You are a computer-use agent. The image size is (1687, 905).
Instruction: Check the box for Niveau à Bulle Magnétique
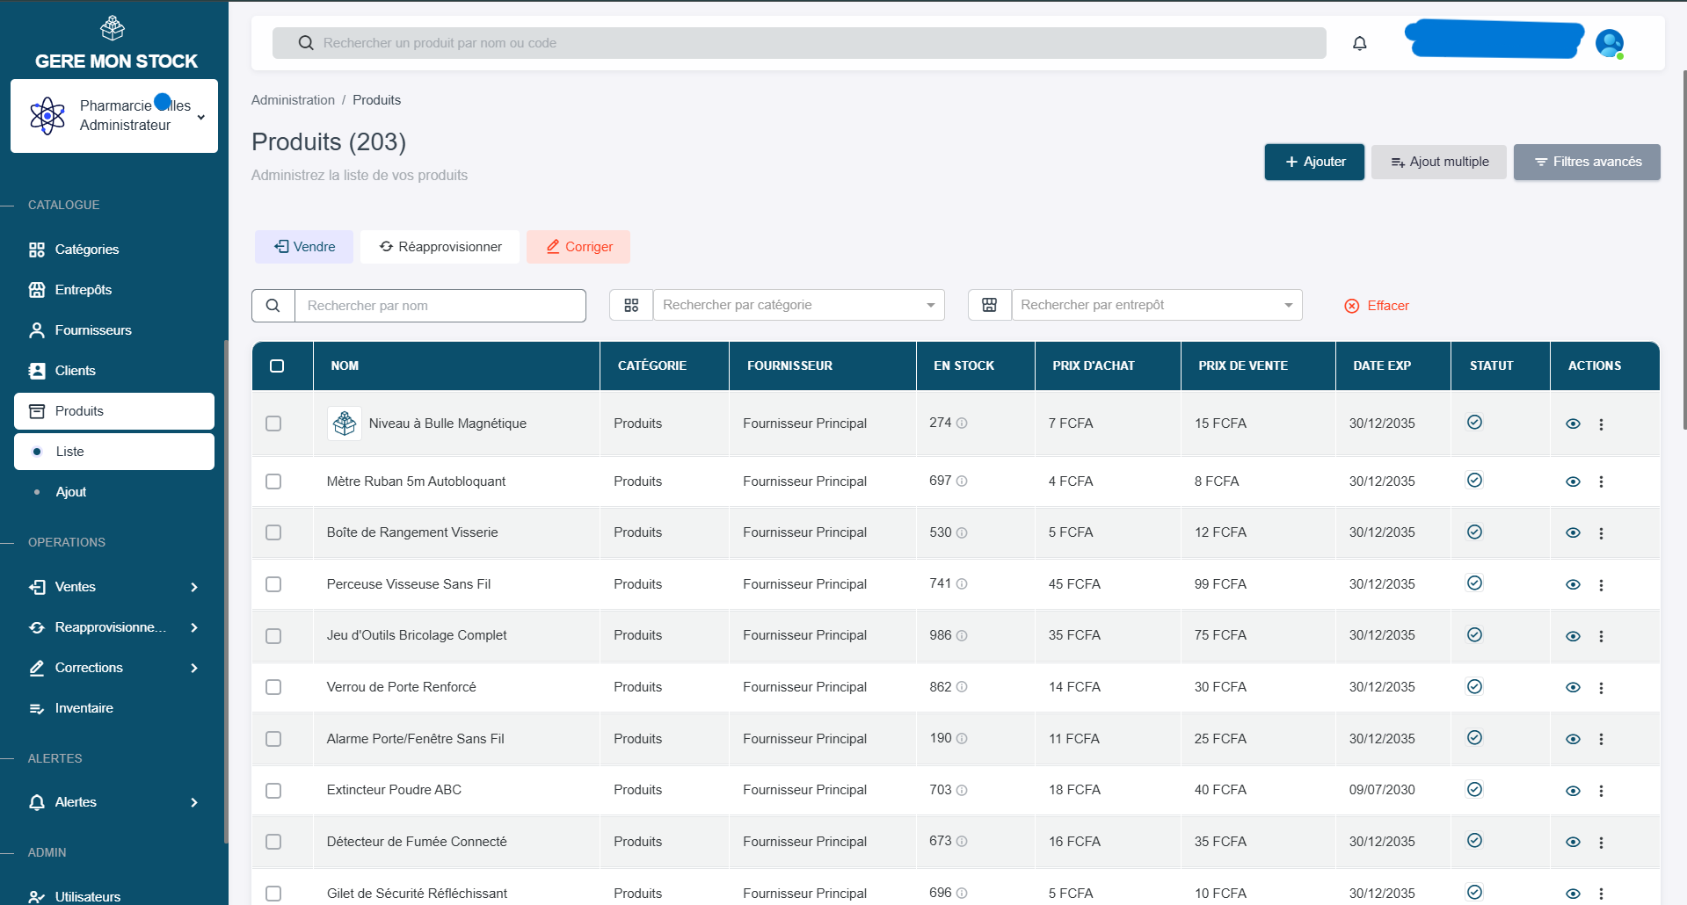click(x=273, y=424)
